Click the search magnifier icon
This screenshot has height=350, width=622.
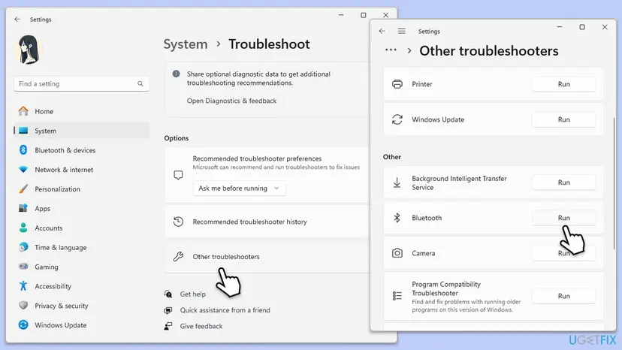click(140, 83)
